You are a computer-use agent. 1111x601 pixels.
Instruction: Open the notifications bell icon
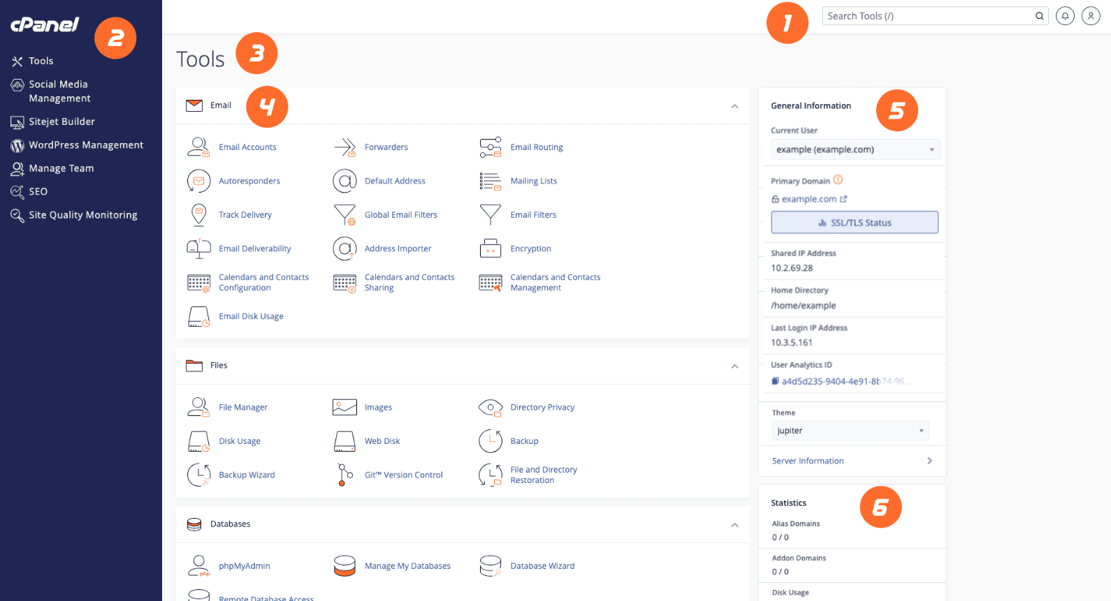1065,16
